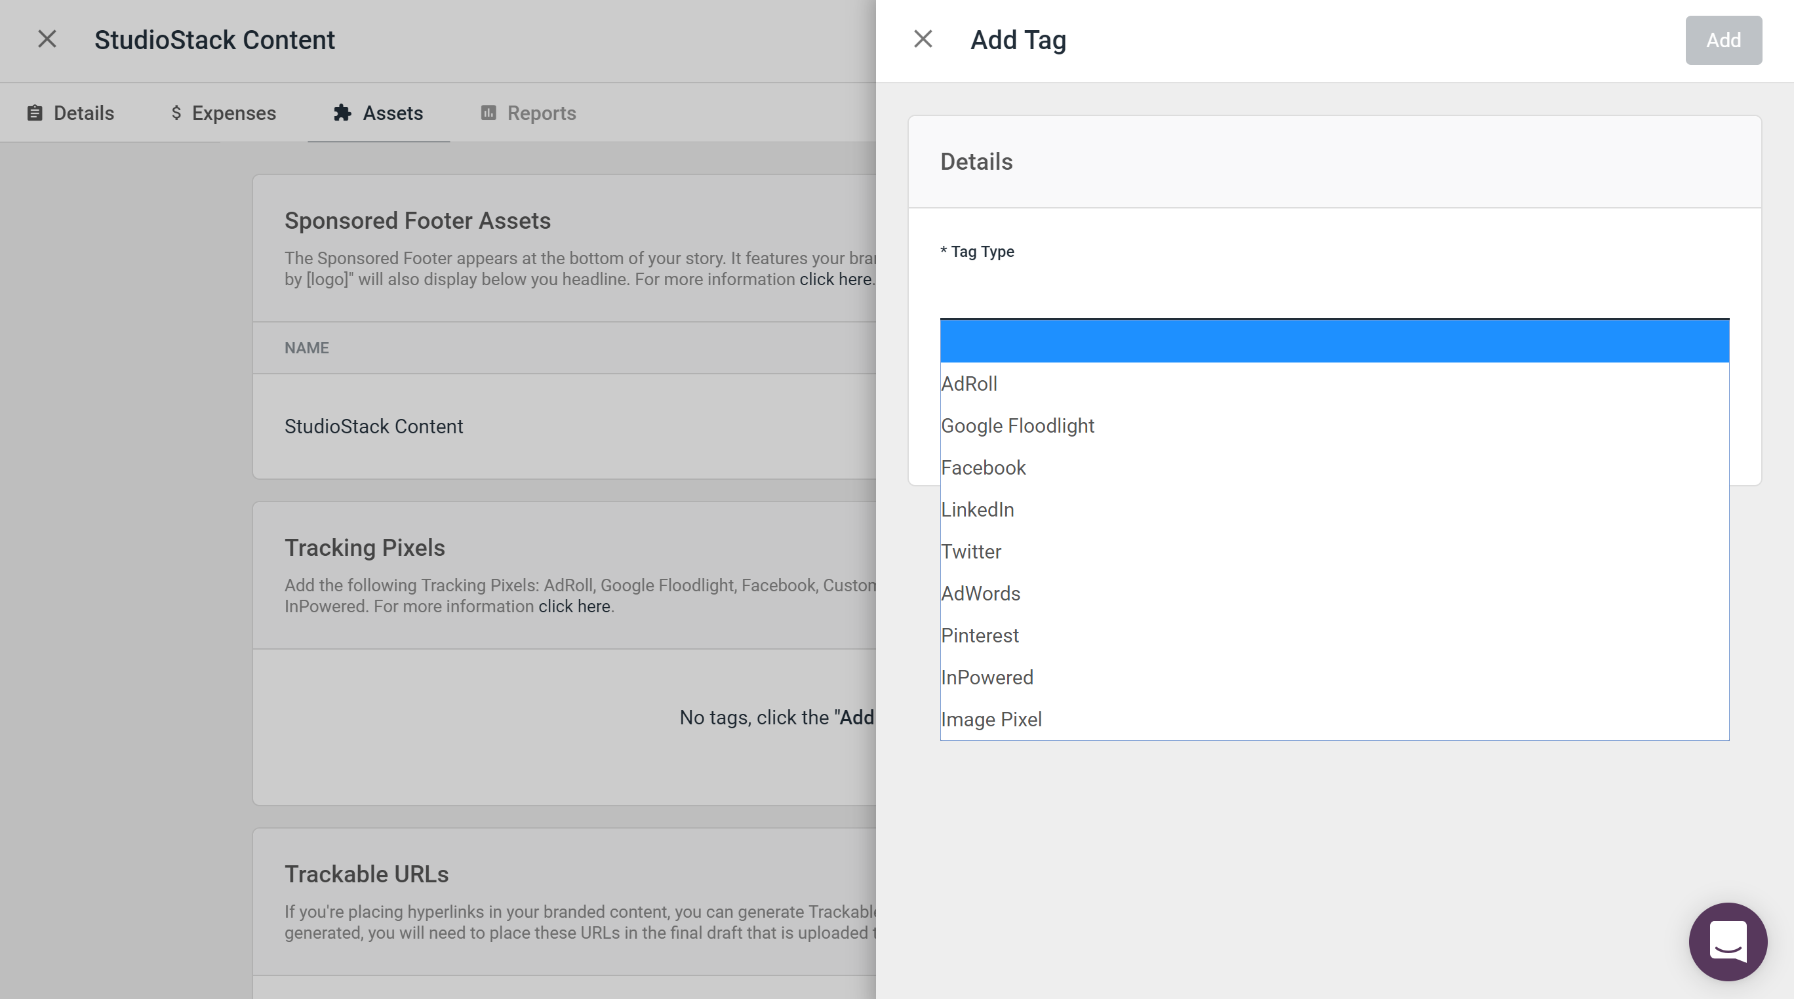Switch to the Expenses tab
Screen dimensions: 1794x999
[x=222, y=112]
